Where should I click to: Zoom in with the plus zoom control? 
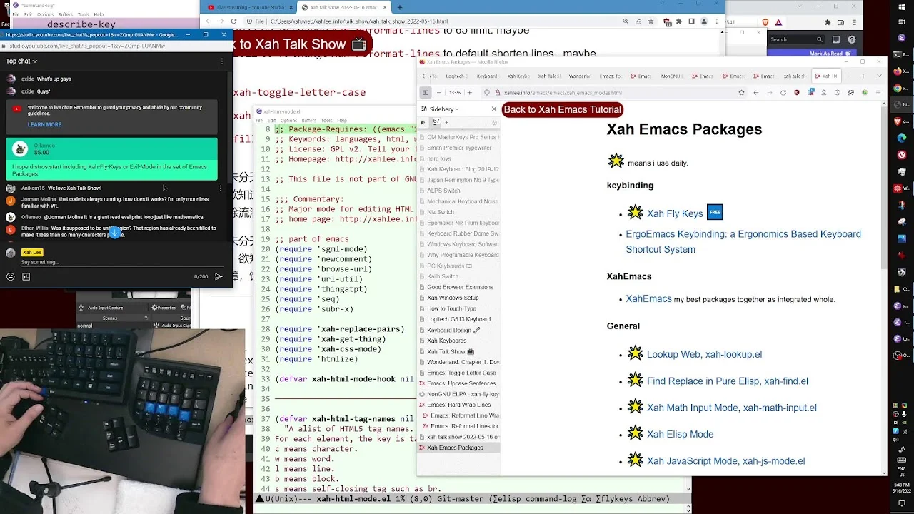tap(469, 93)
